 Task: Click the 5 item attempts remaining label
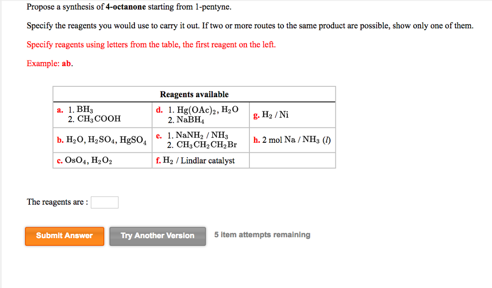[x=262, y=234]
